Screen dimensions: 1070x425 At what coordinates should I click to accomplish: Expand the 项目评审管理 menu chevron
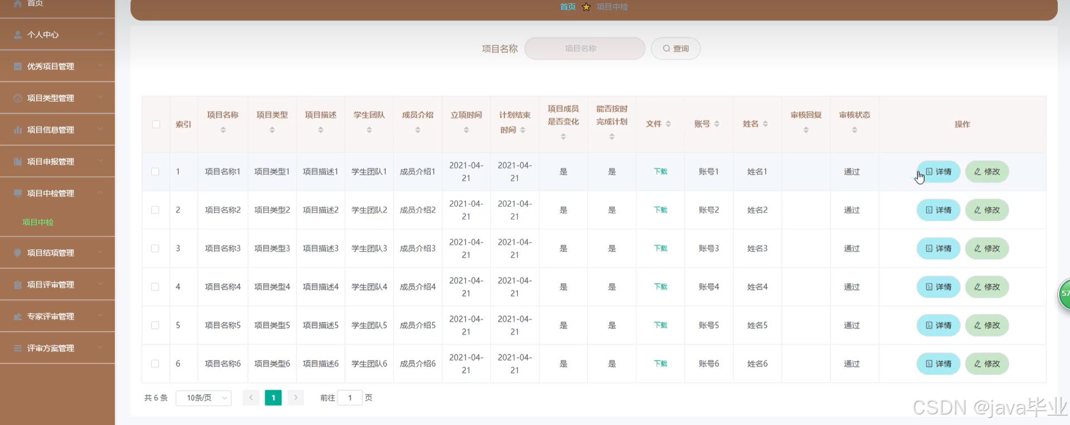pyautogui.click(x=100, y=284)
